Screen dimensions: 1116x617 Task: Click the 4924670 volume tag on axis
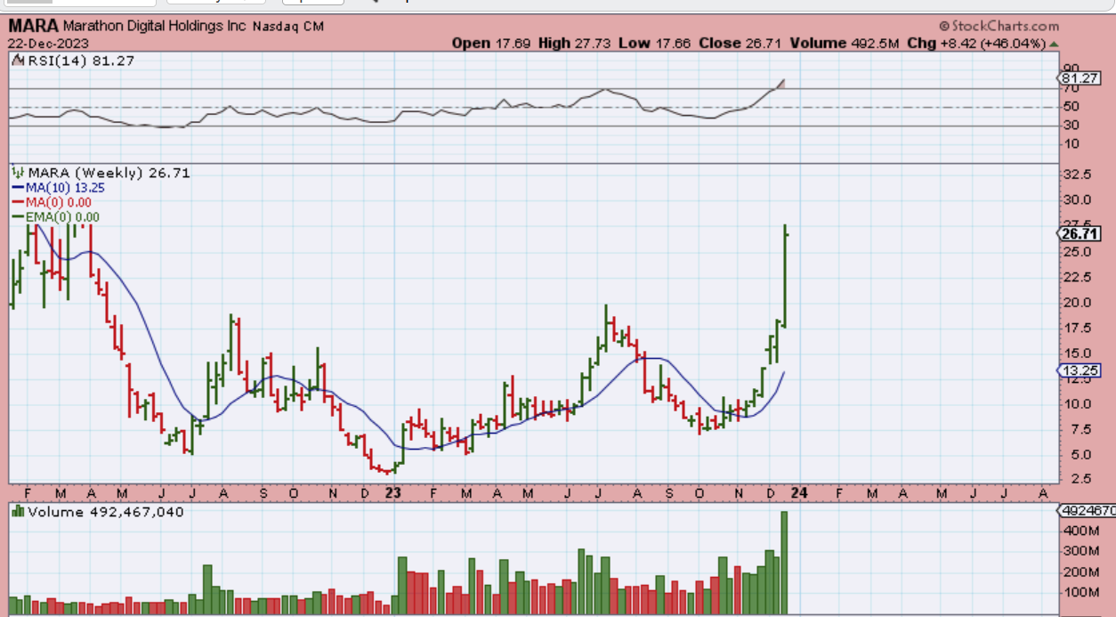click(1088, 511)
